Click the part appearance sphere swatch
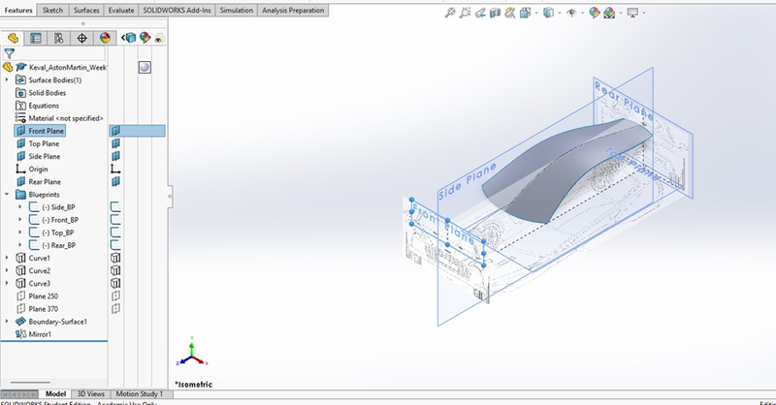The image size is (776, 405). 145,67
